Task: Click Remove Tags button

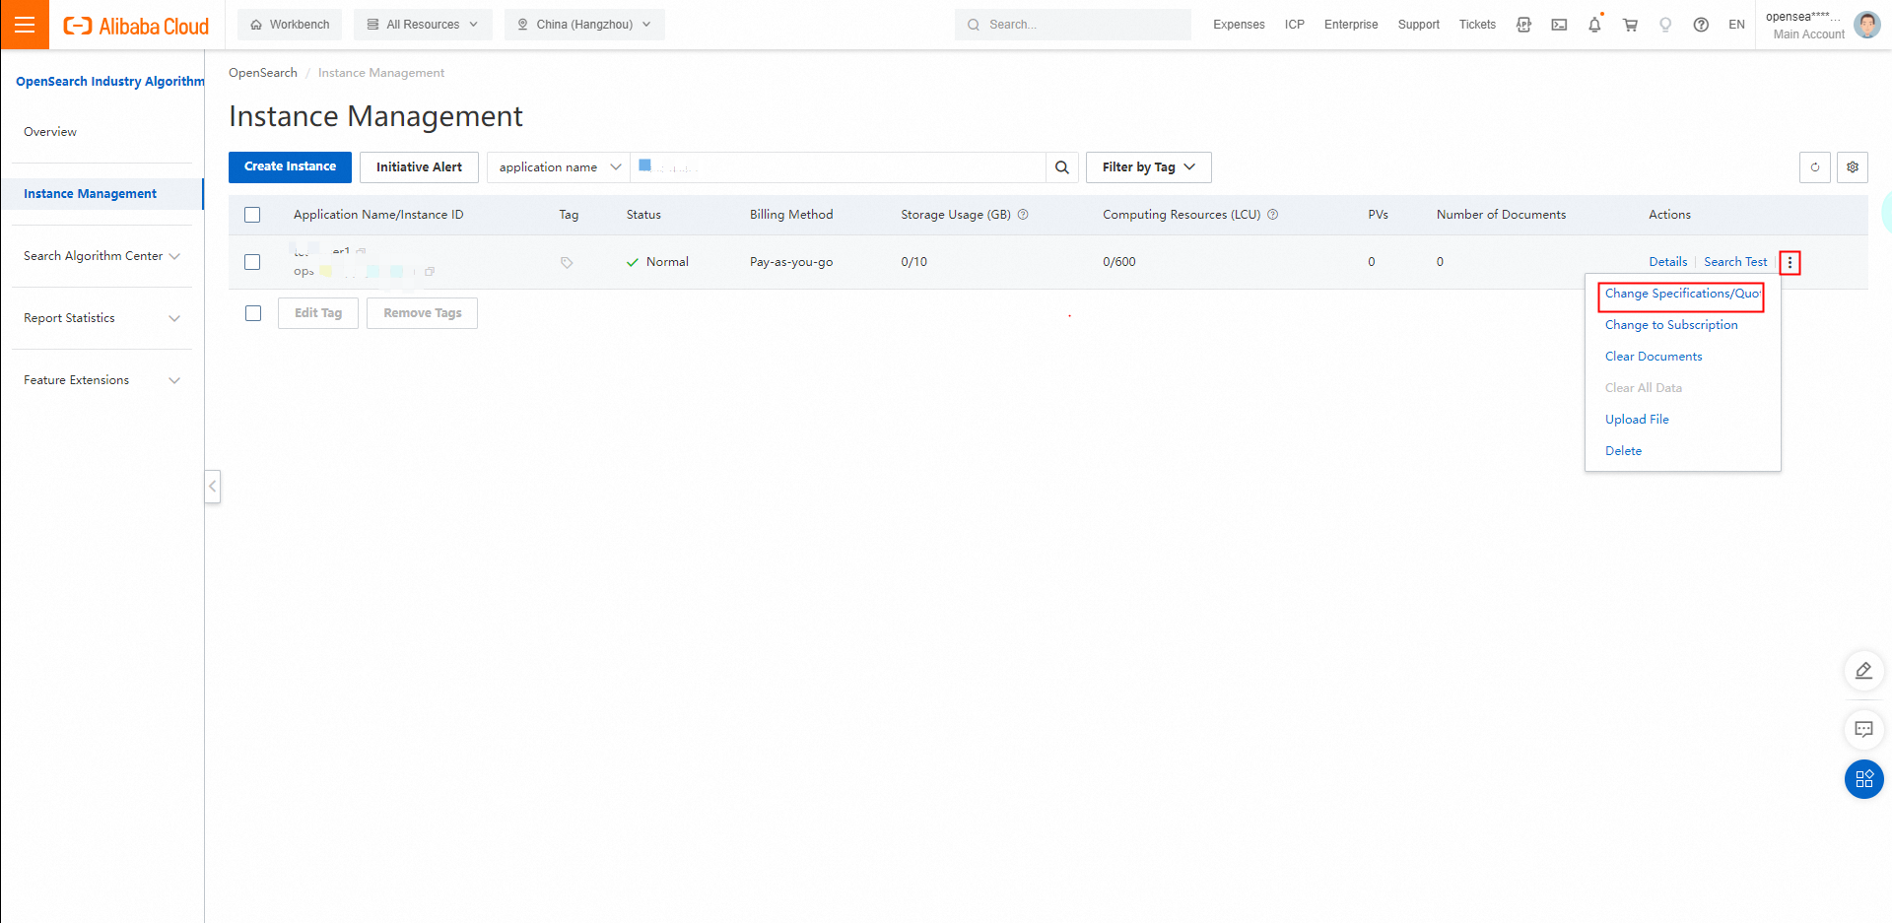Action: [423, 313]
